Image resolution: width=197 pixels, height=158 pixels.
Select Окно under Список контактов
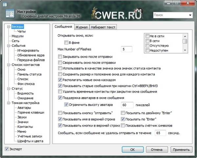[x=21, y=69]
